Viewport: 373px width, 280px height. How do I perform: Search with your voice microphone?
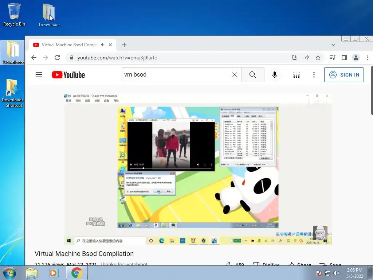pyautogui.click(x=275, y=75)
